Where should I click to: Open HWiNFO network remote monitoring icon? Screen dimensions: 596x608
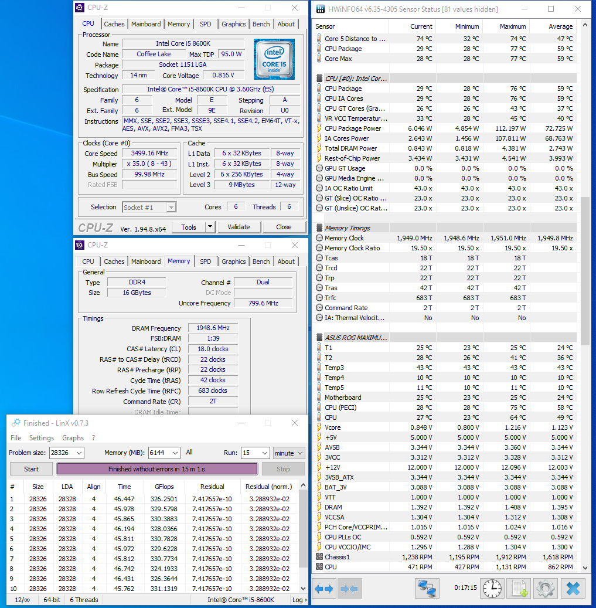pyautogui.click(x=427, y=589)
